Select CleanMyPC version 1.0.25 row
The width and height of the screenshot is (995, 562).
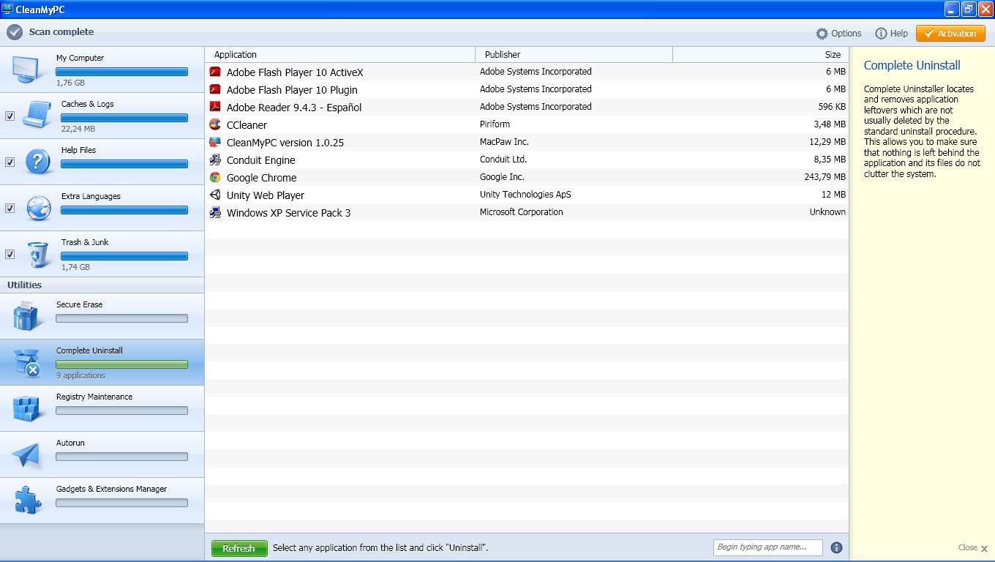tap(527, 142)
